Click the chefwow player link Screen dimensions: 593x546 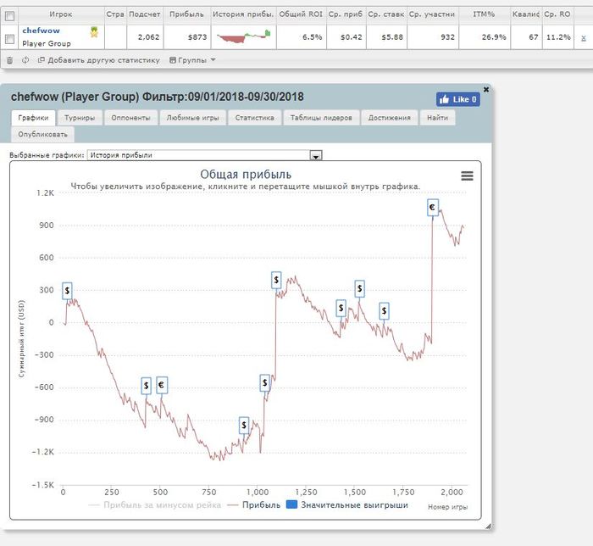(41, 31)
